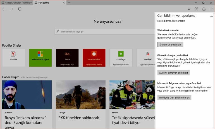215x129 pixels.
Task: Open Rusya "İntikam alınacak" headline
Action: click(x=25, y=122)
